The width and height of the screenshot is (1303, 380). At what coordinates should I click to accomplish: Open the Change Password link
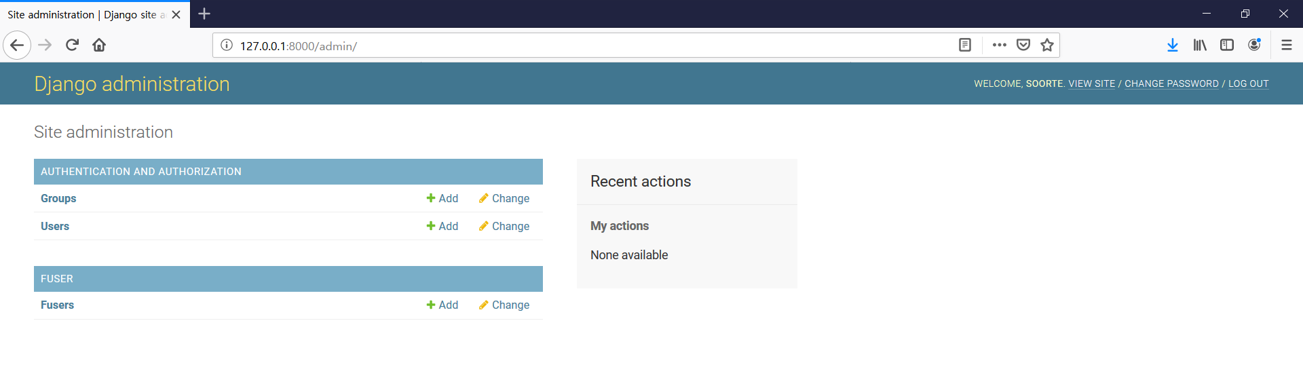click(1171, 83)
